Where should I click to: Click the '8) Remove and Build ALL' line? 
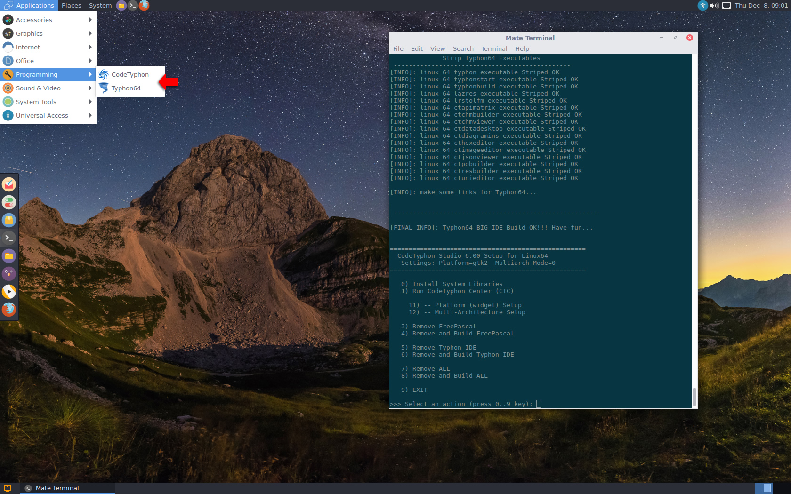point(444,375)
